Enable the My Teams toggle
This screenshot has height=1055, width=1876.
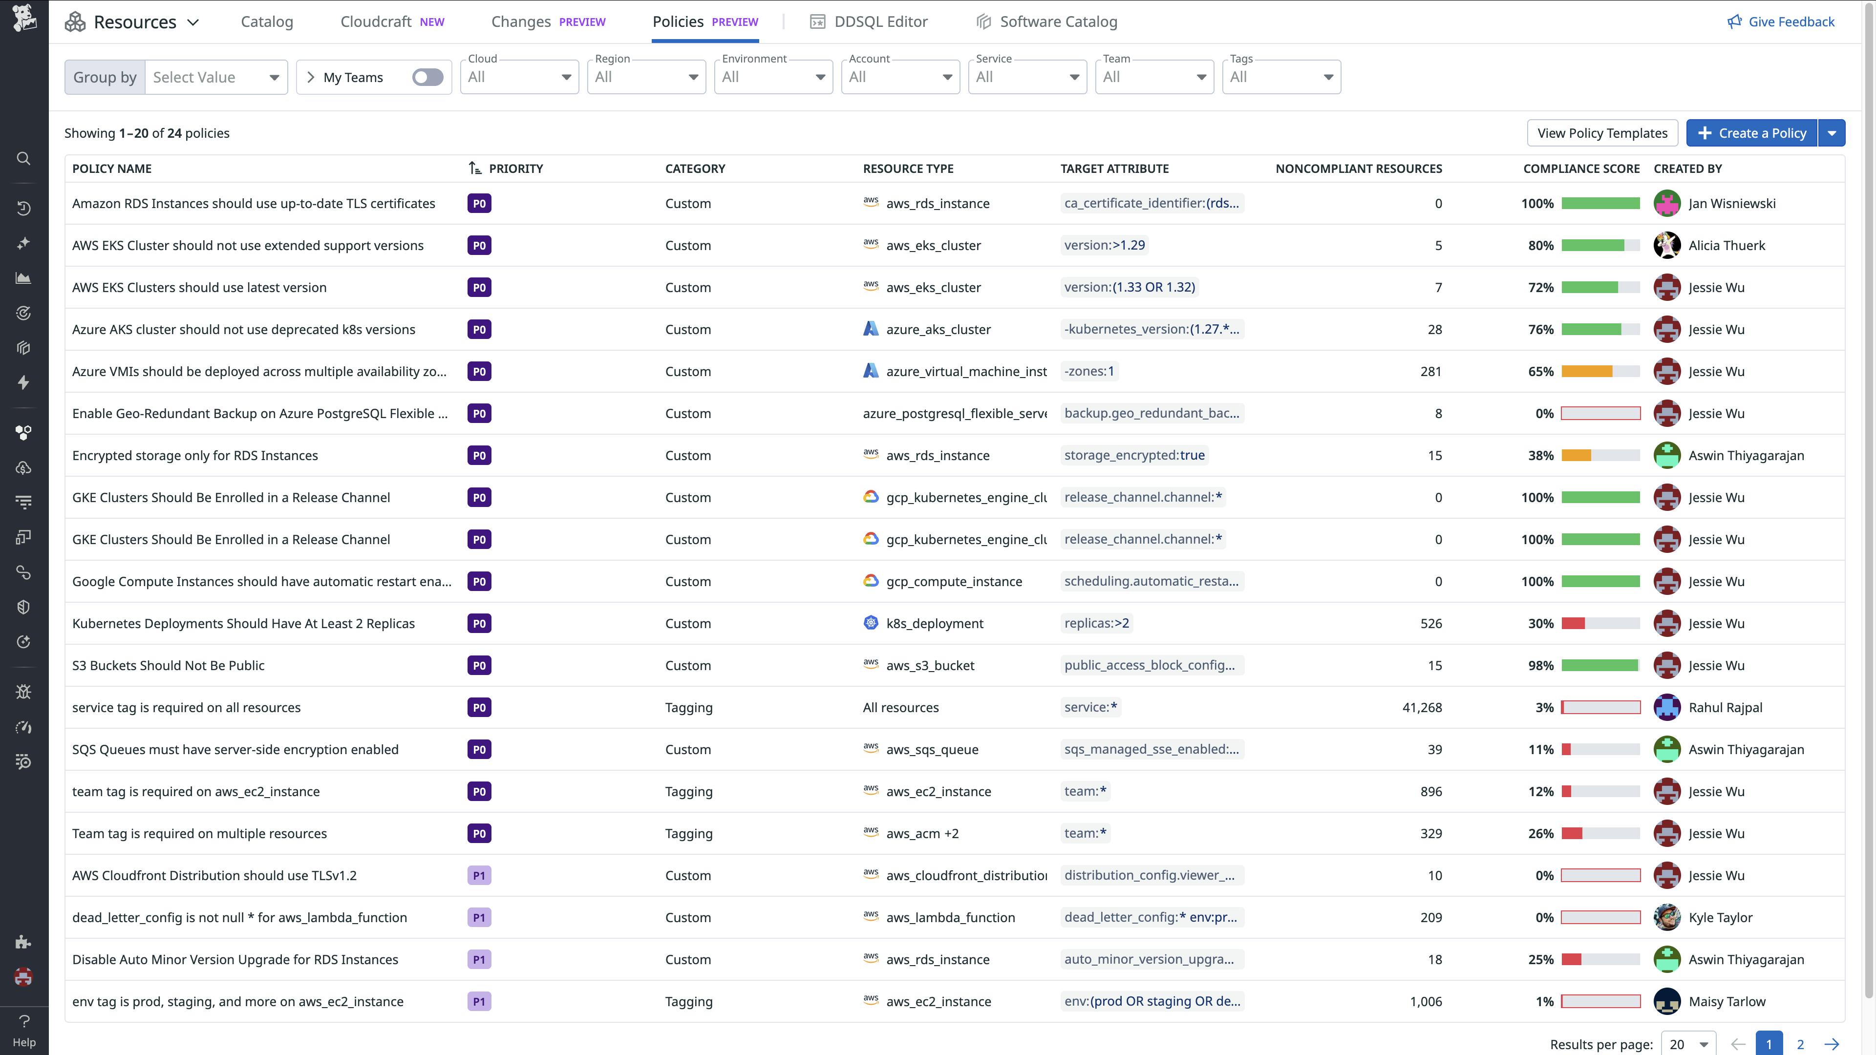[427, 77]
